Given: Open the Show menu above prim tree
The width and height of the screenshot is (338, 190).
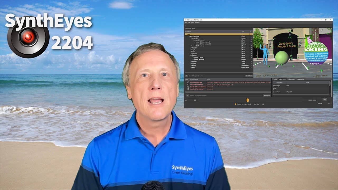Looking at the screenshot, I should point(193,28).
